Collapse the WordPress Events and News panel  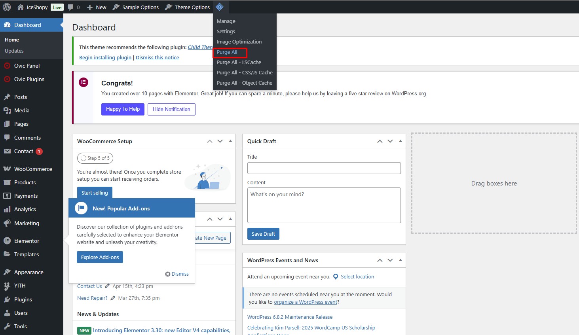(x=401, y=260)
